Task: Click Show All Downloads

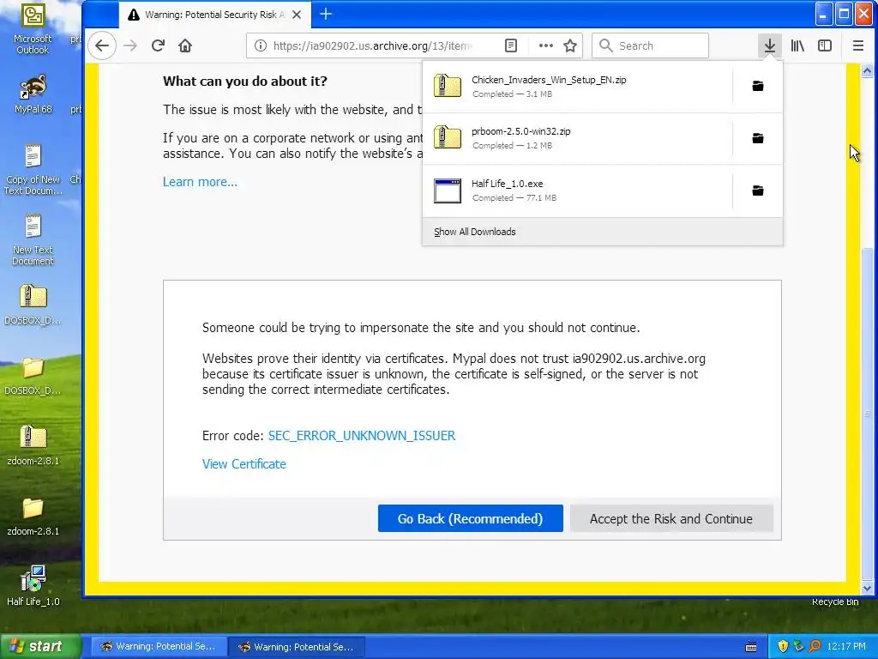Action: pyautogui.click(x=603, y=232)
